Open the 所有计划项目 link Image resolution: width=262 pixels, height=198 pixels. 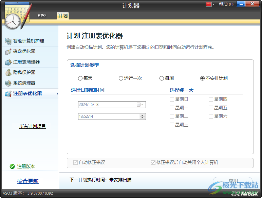[33, 127]
